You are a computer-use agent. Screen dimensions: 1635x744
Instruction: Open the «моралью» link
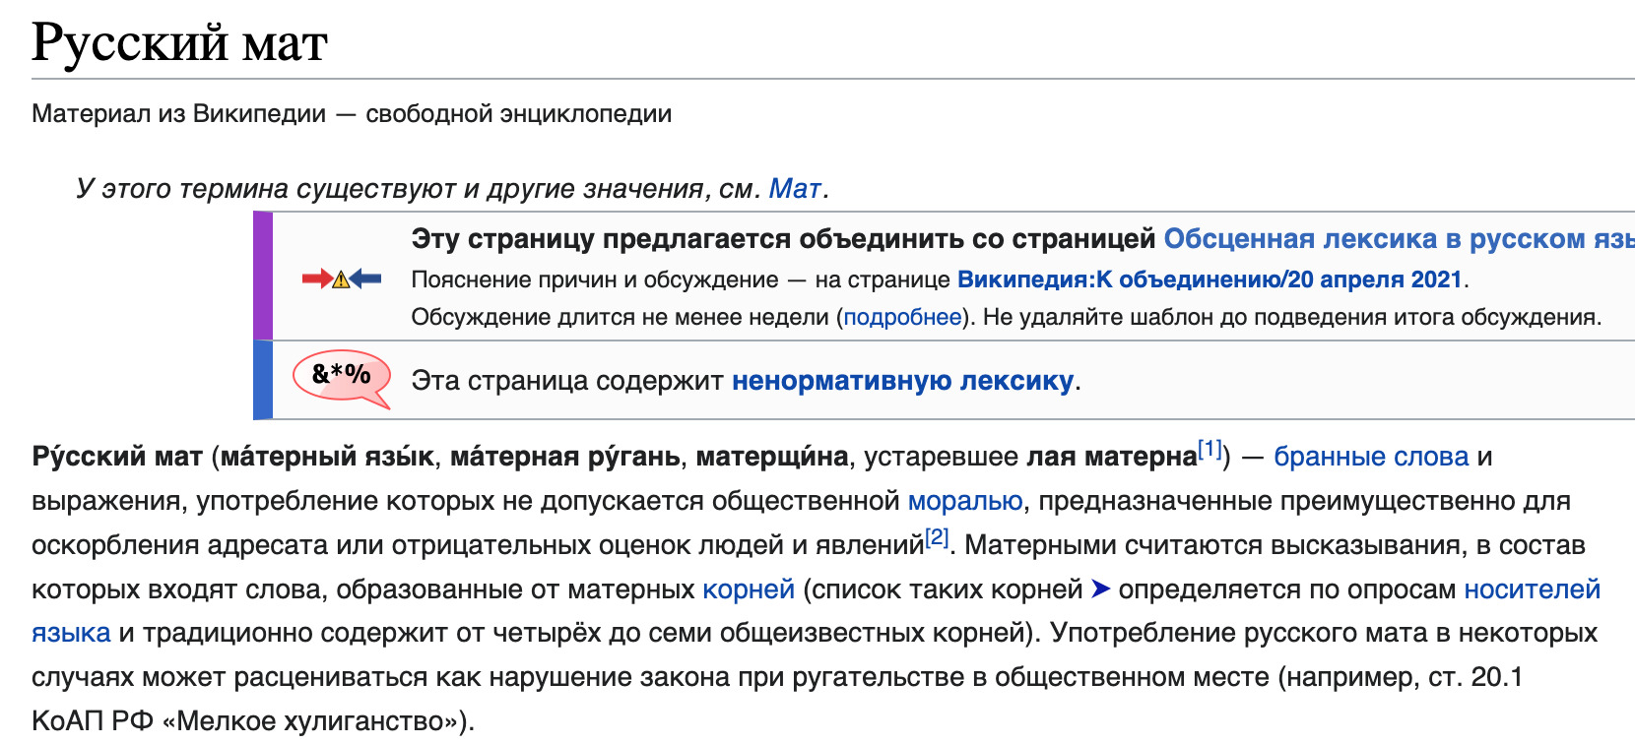(x=965, y=501)
